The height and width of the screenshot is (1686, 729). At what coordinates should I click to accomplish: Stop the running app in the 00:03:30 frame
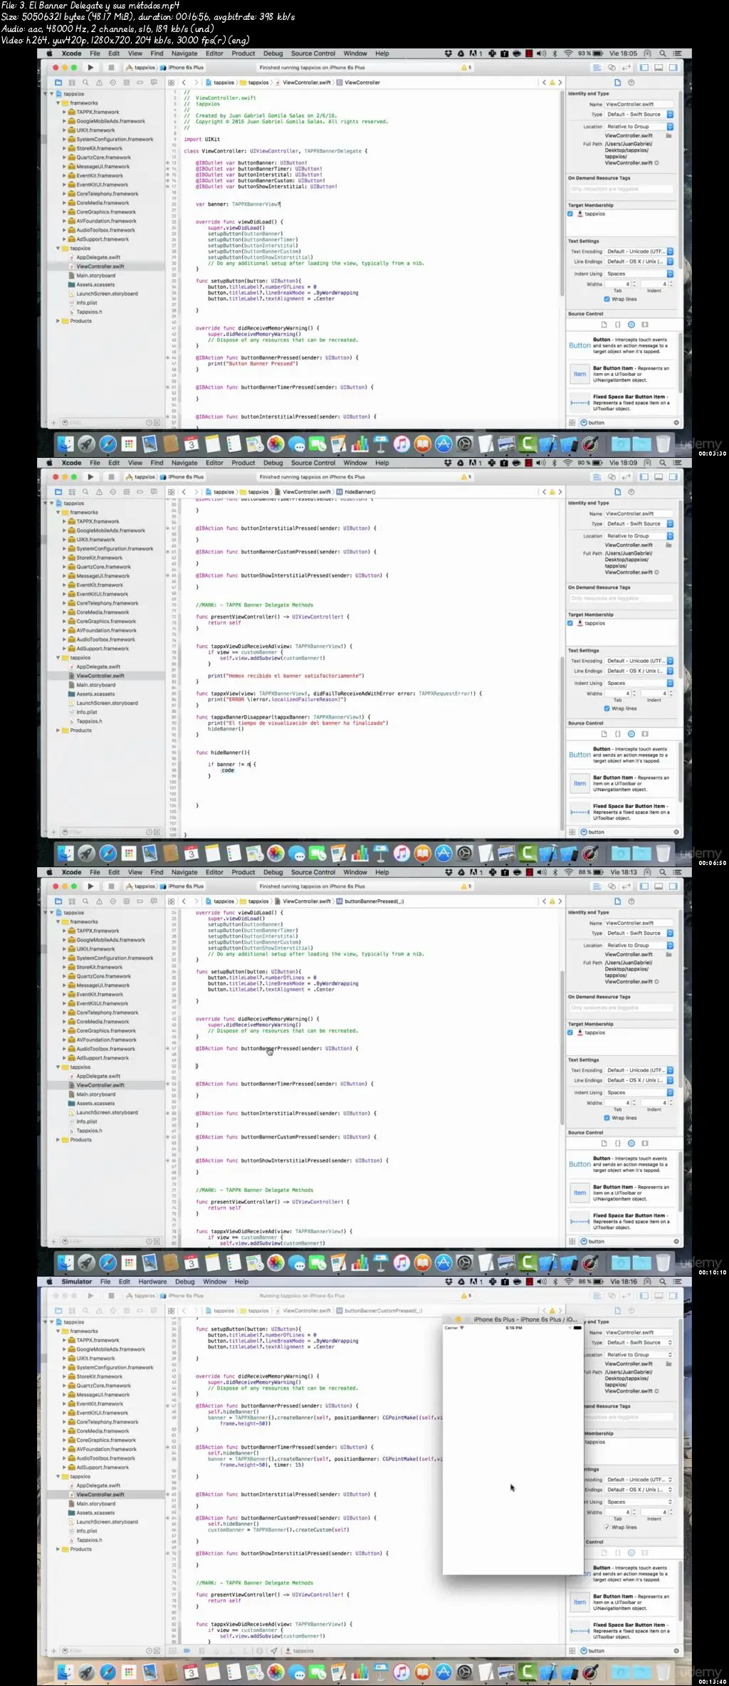click(x=111, y=68)
